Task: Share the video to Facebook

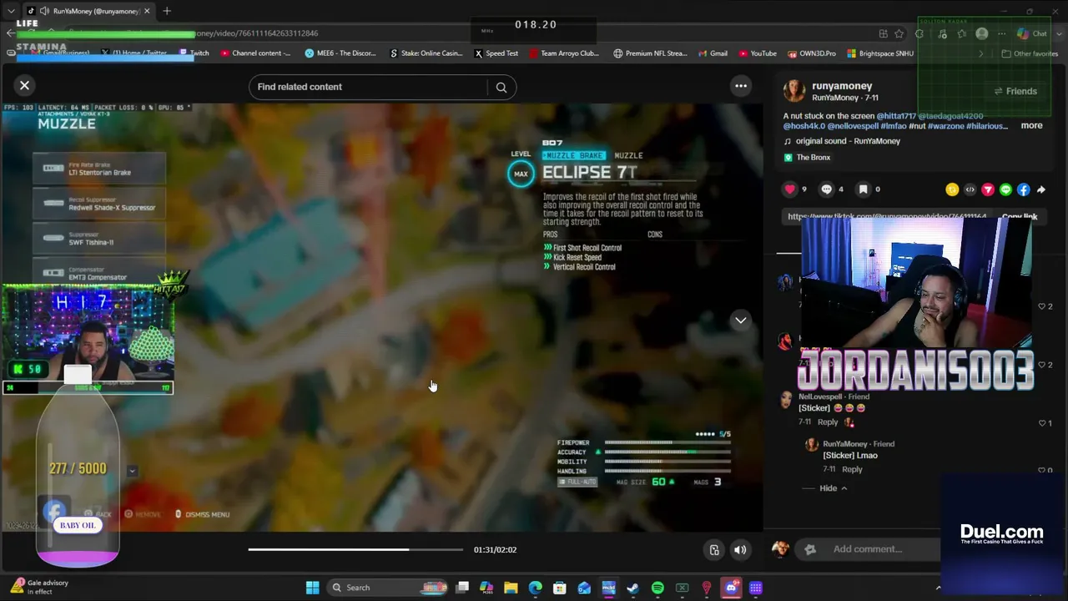Action: click(x=1023, y=189)
